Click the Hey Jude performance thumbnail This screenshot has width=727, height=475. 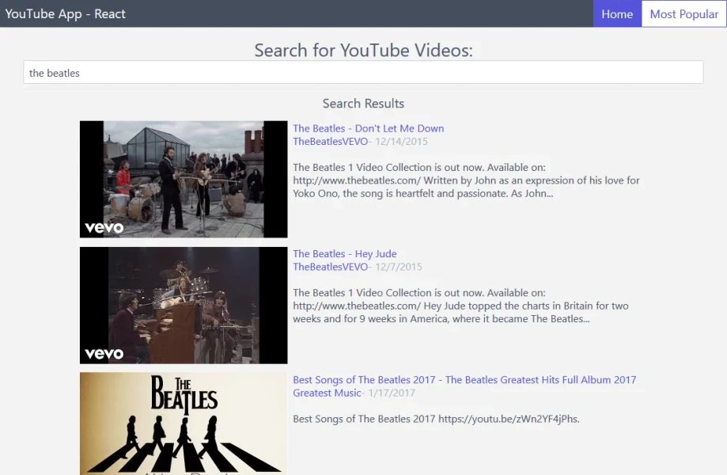pyautogui.click(x=183, y=305)
